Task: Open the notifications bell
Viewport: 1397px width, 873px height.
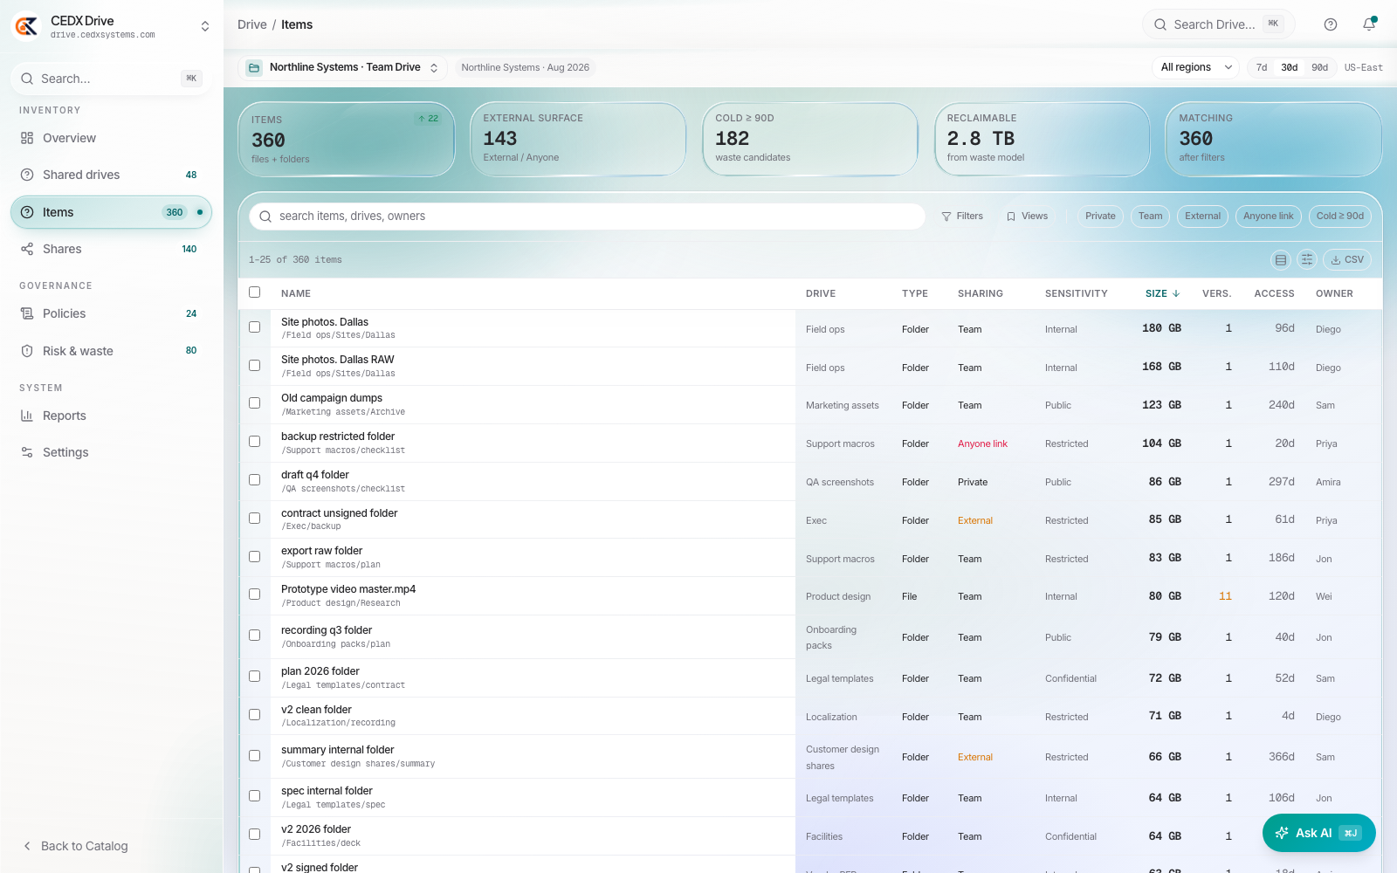Action: 1369,24
